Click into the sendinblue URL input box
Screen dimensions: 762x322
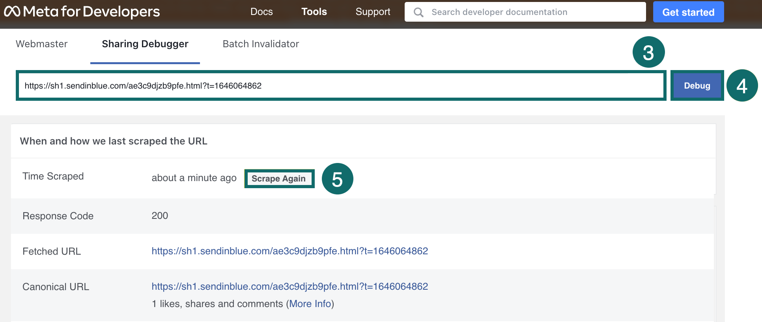341,86
